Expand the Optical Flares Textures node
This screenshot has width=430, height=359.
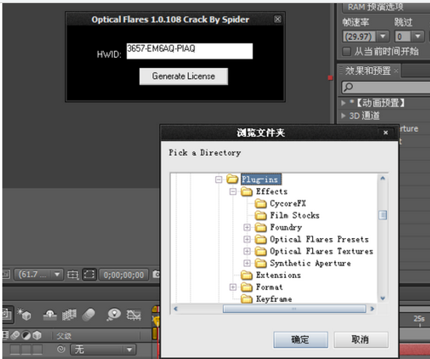tap(247, 251)
